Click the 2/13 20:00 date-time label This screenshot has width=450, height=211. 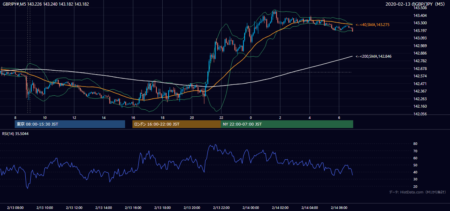pos(192,208)
